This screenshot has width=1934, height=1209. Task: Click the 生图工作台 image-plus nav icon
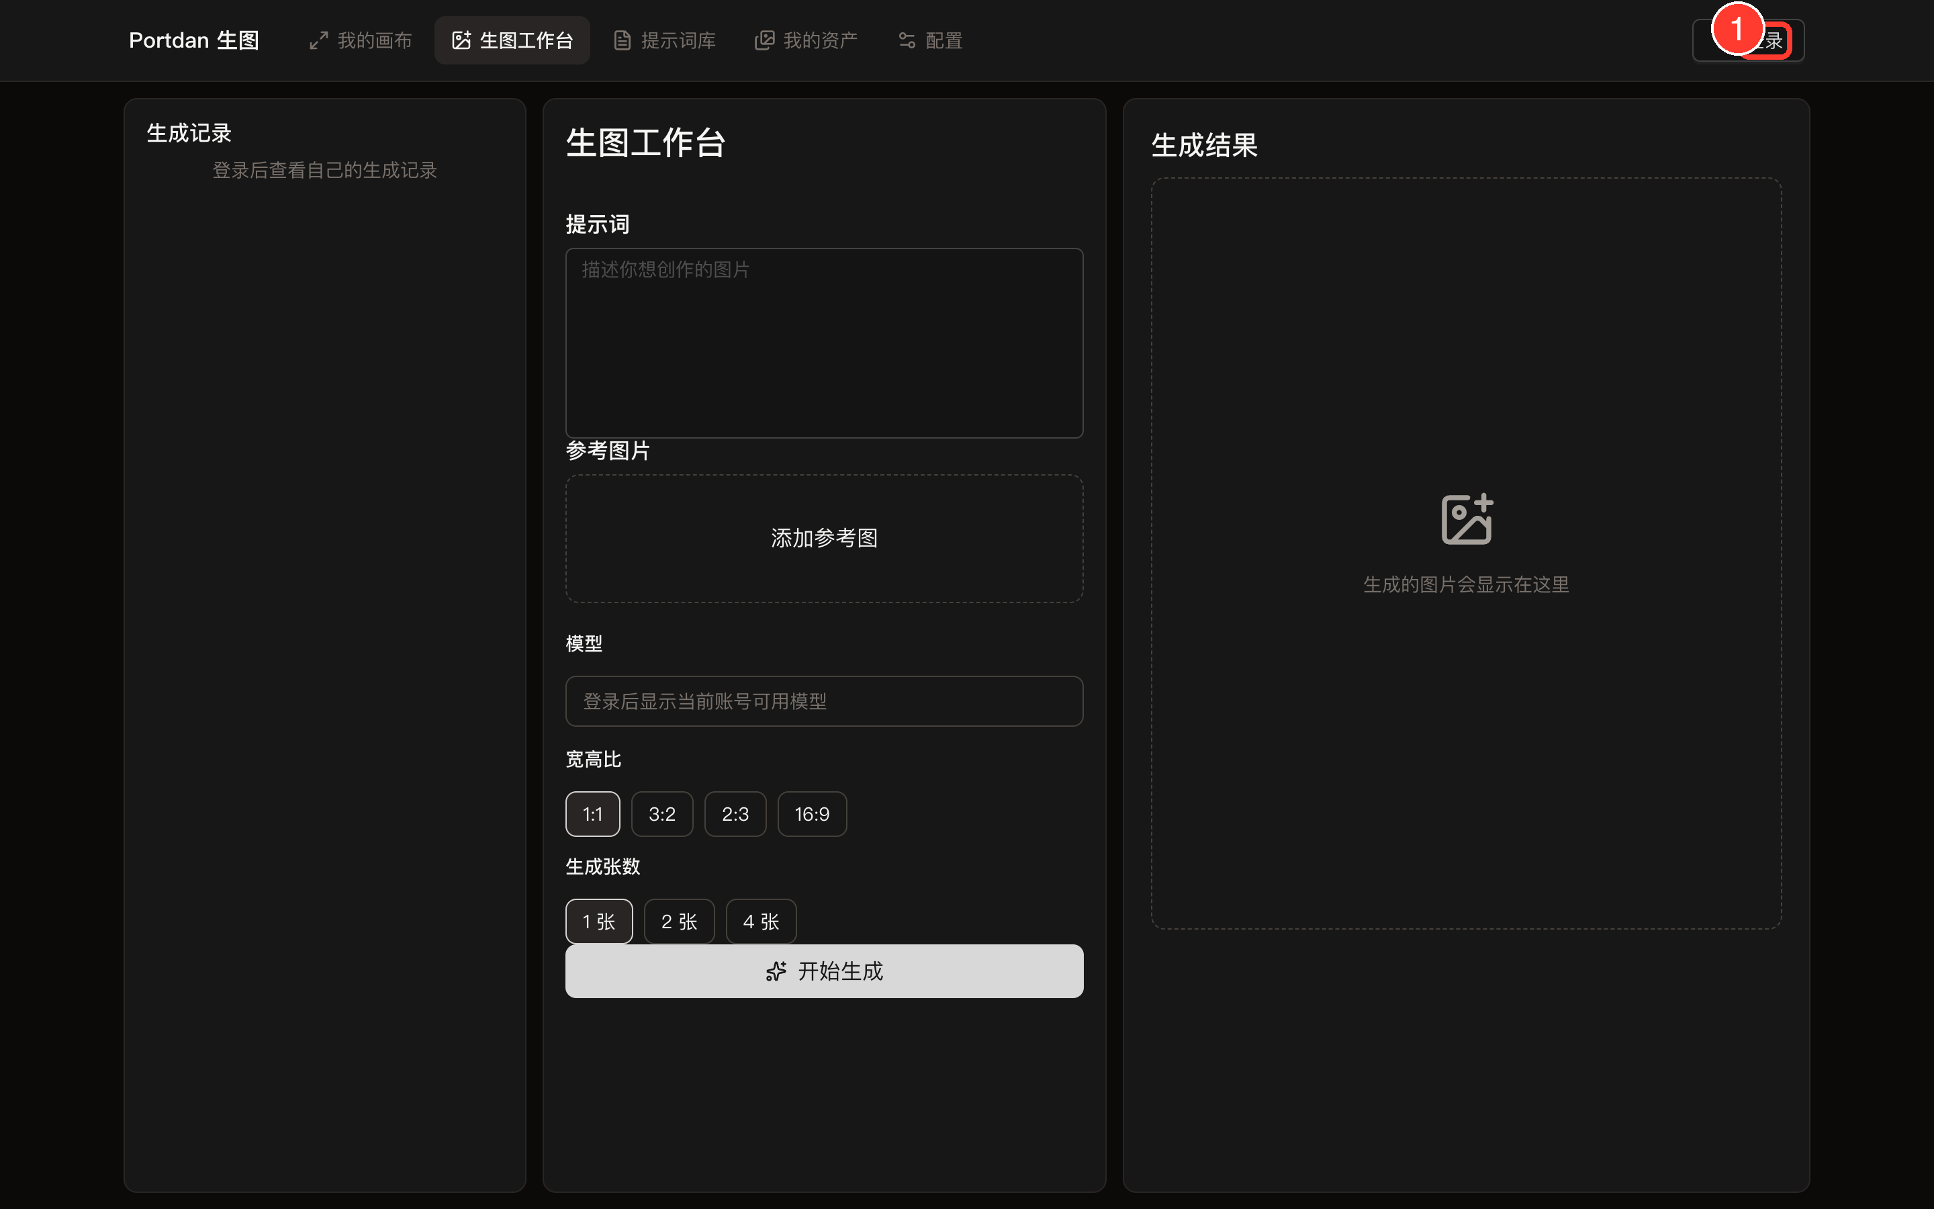coord(461,40)
